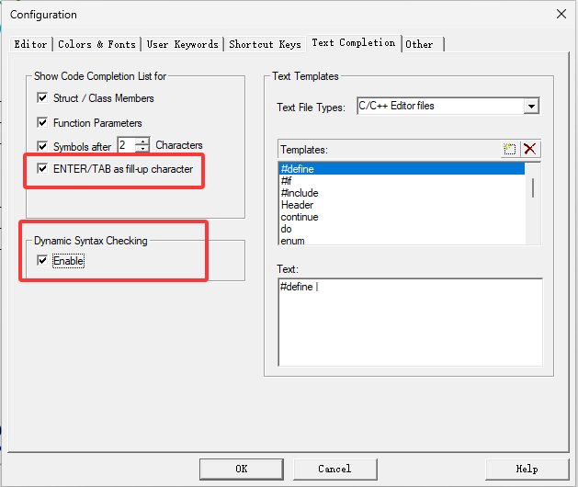This screenshot has width=578, height=487.
Task: Switch to Colors & Fonts tab
Action: tap(97, 44)
